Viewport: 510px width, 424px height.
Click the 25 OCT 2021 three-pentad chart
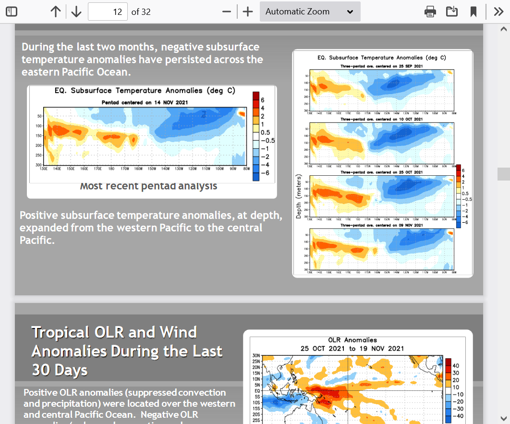coord(382,196)
